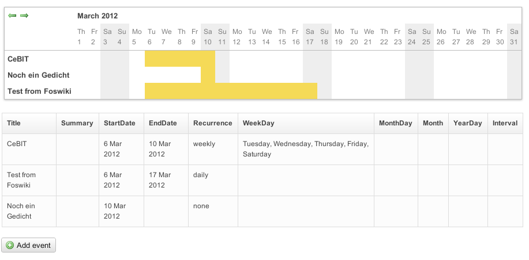
Task: Click the yellow CeBIT event bar
Action: pyautogui.click(x=179, y=59)
